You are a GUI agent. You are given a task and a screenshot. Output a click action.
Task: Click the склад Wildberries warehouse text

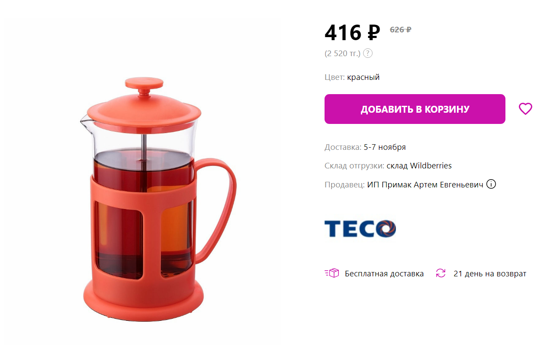419,166
